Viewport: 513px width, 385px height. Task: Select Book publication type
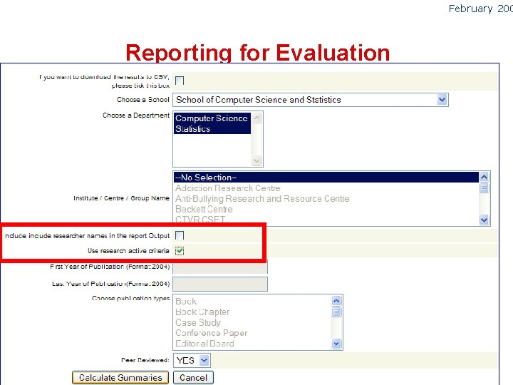252,301
